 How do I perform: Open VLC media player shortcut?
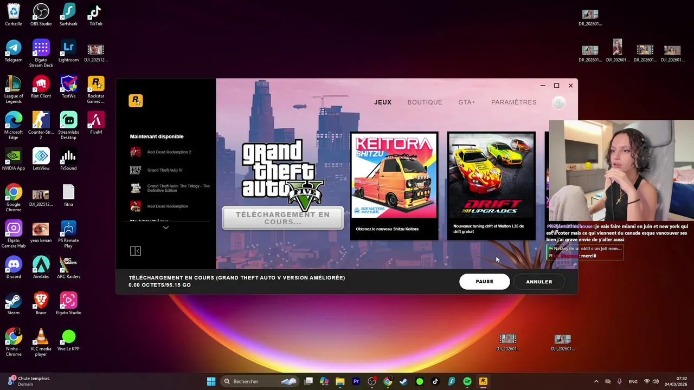pyautogui.click(x=41, y=342)
